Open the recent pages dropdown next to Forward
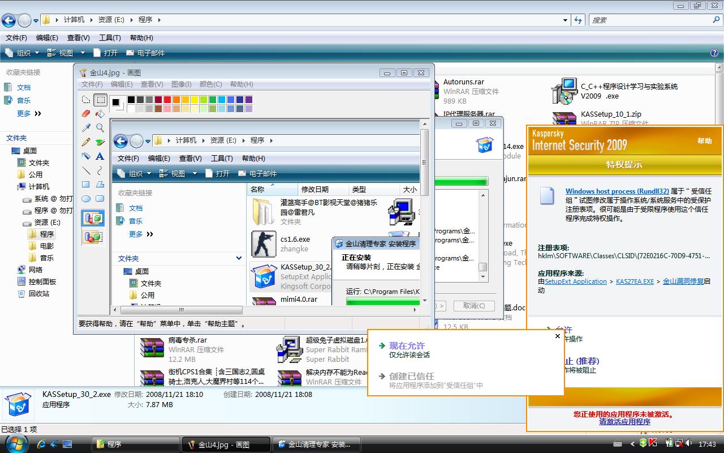This screenshot has height=453, width=724. click(36, 21)
